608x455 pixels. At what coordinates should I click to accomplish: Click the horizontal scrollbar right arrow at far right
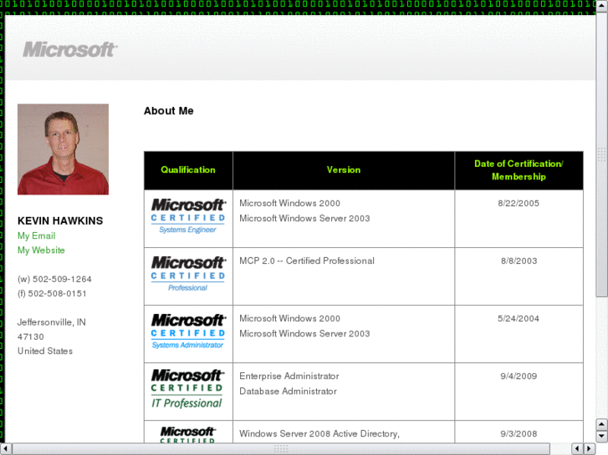[590, 449]
